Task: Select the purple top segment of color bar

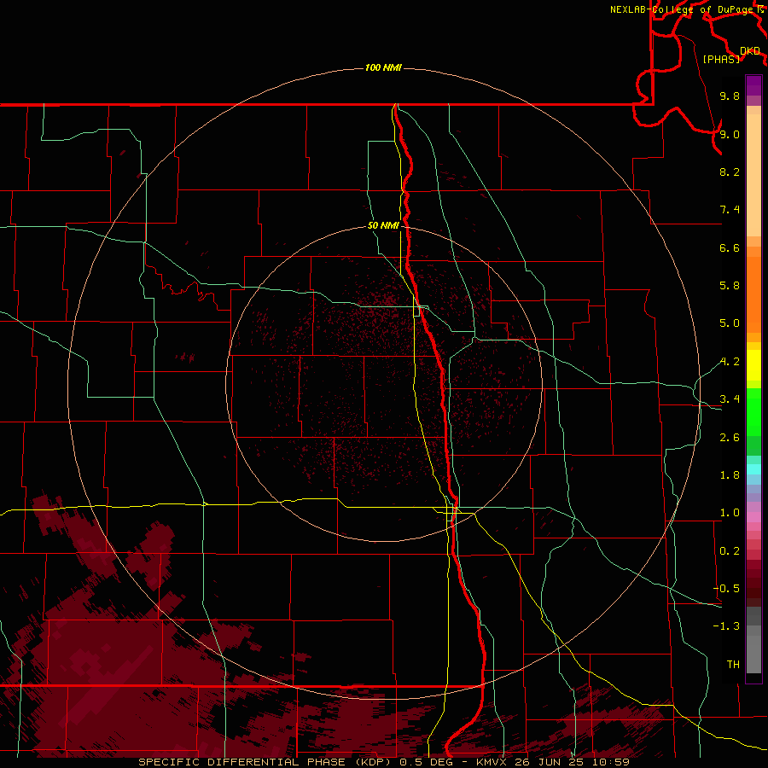Action: (753, 85)
